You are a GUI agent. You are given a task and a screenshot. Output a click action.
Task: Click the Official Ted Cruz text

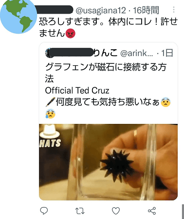(x=77, y=91)
